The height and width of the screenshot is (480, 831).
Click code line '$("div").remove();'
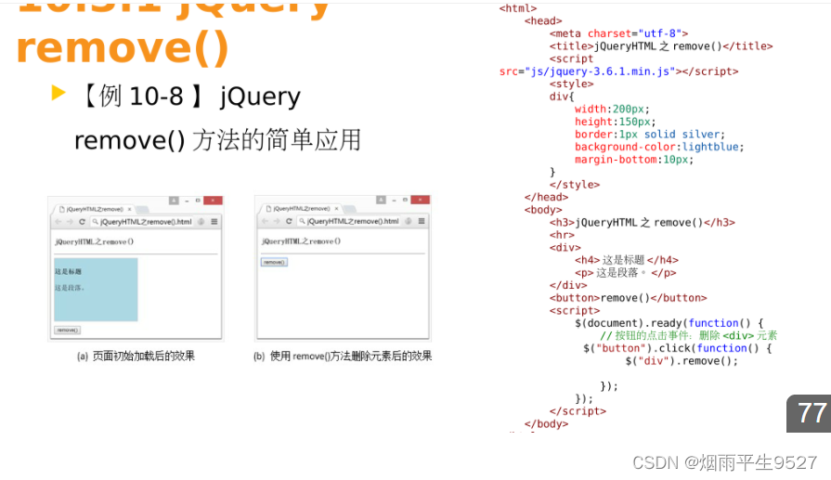682,361
